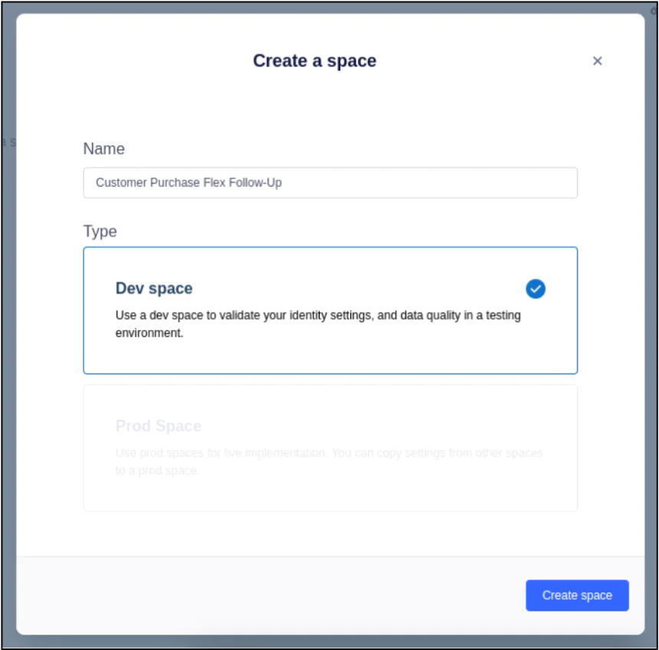Click the dimmed backdrop left of the dialog
This screenshot has height=650, width=659.
click(x=8, y=306)
